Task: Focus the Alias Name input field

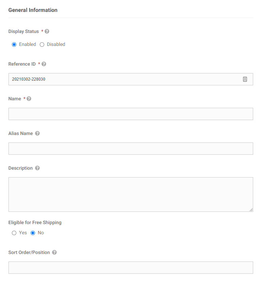Action: [x=131, y=149]
